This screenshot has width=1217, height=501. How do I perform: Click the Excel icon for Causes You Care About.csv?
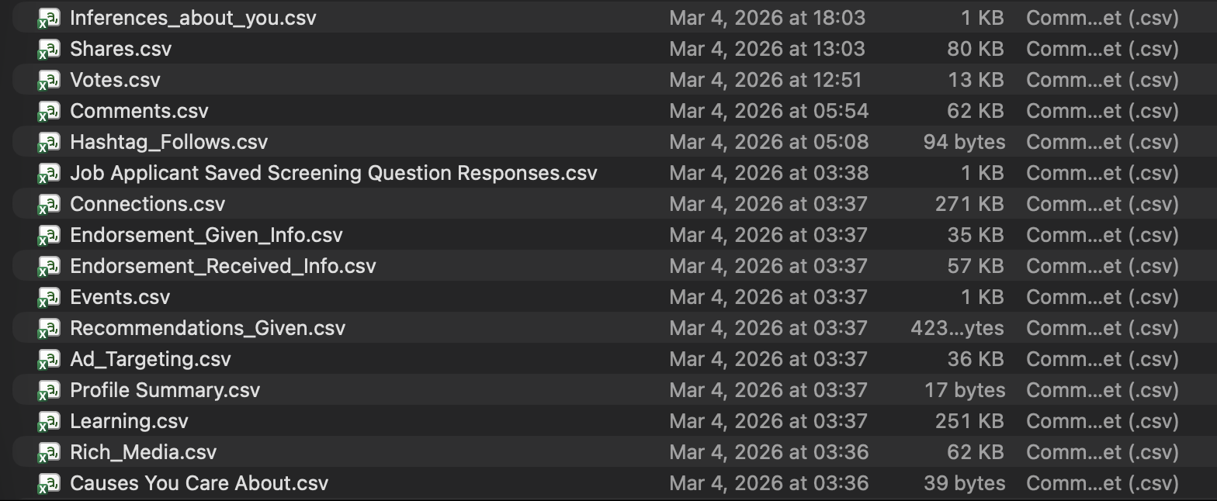[x=49, y=482]
